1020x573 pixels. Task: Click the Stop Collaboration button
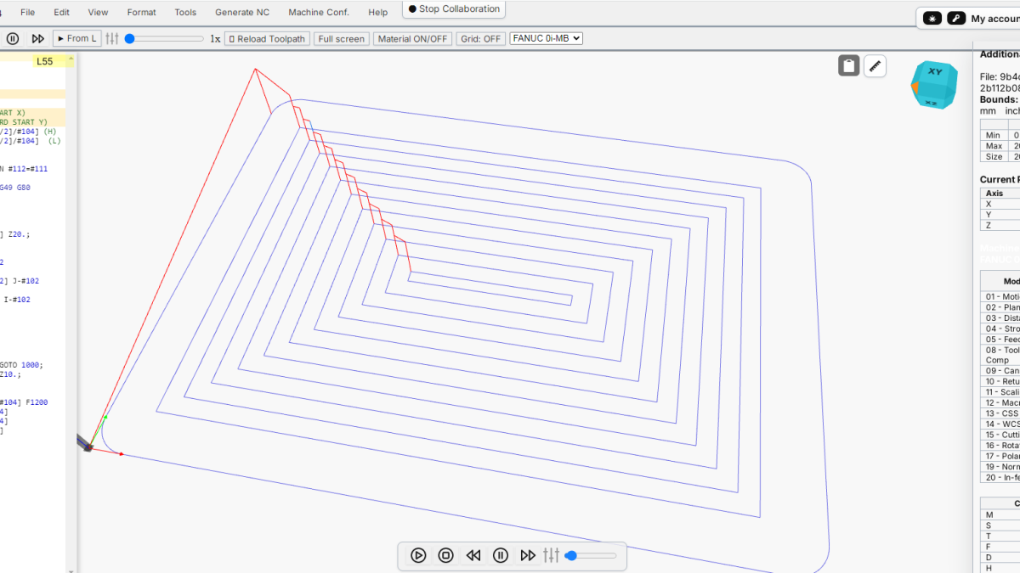click(454, 9)
